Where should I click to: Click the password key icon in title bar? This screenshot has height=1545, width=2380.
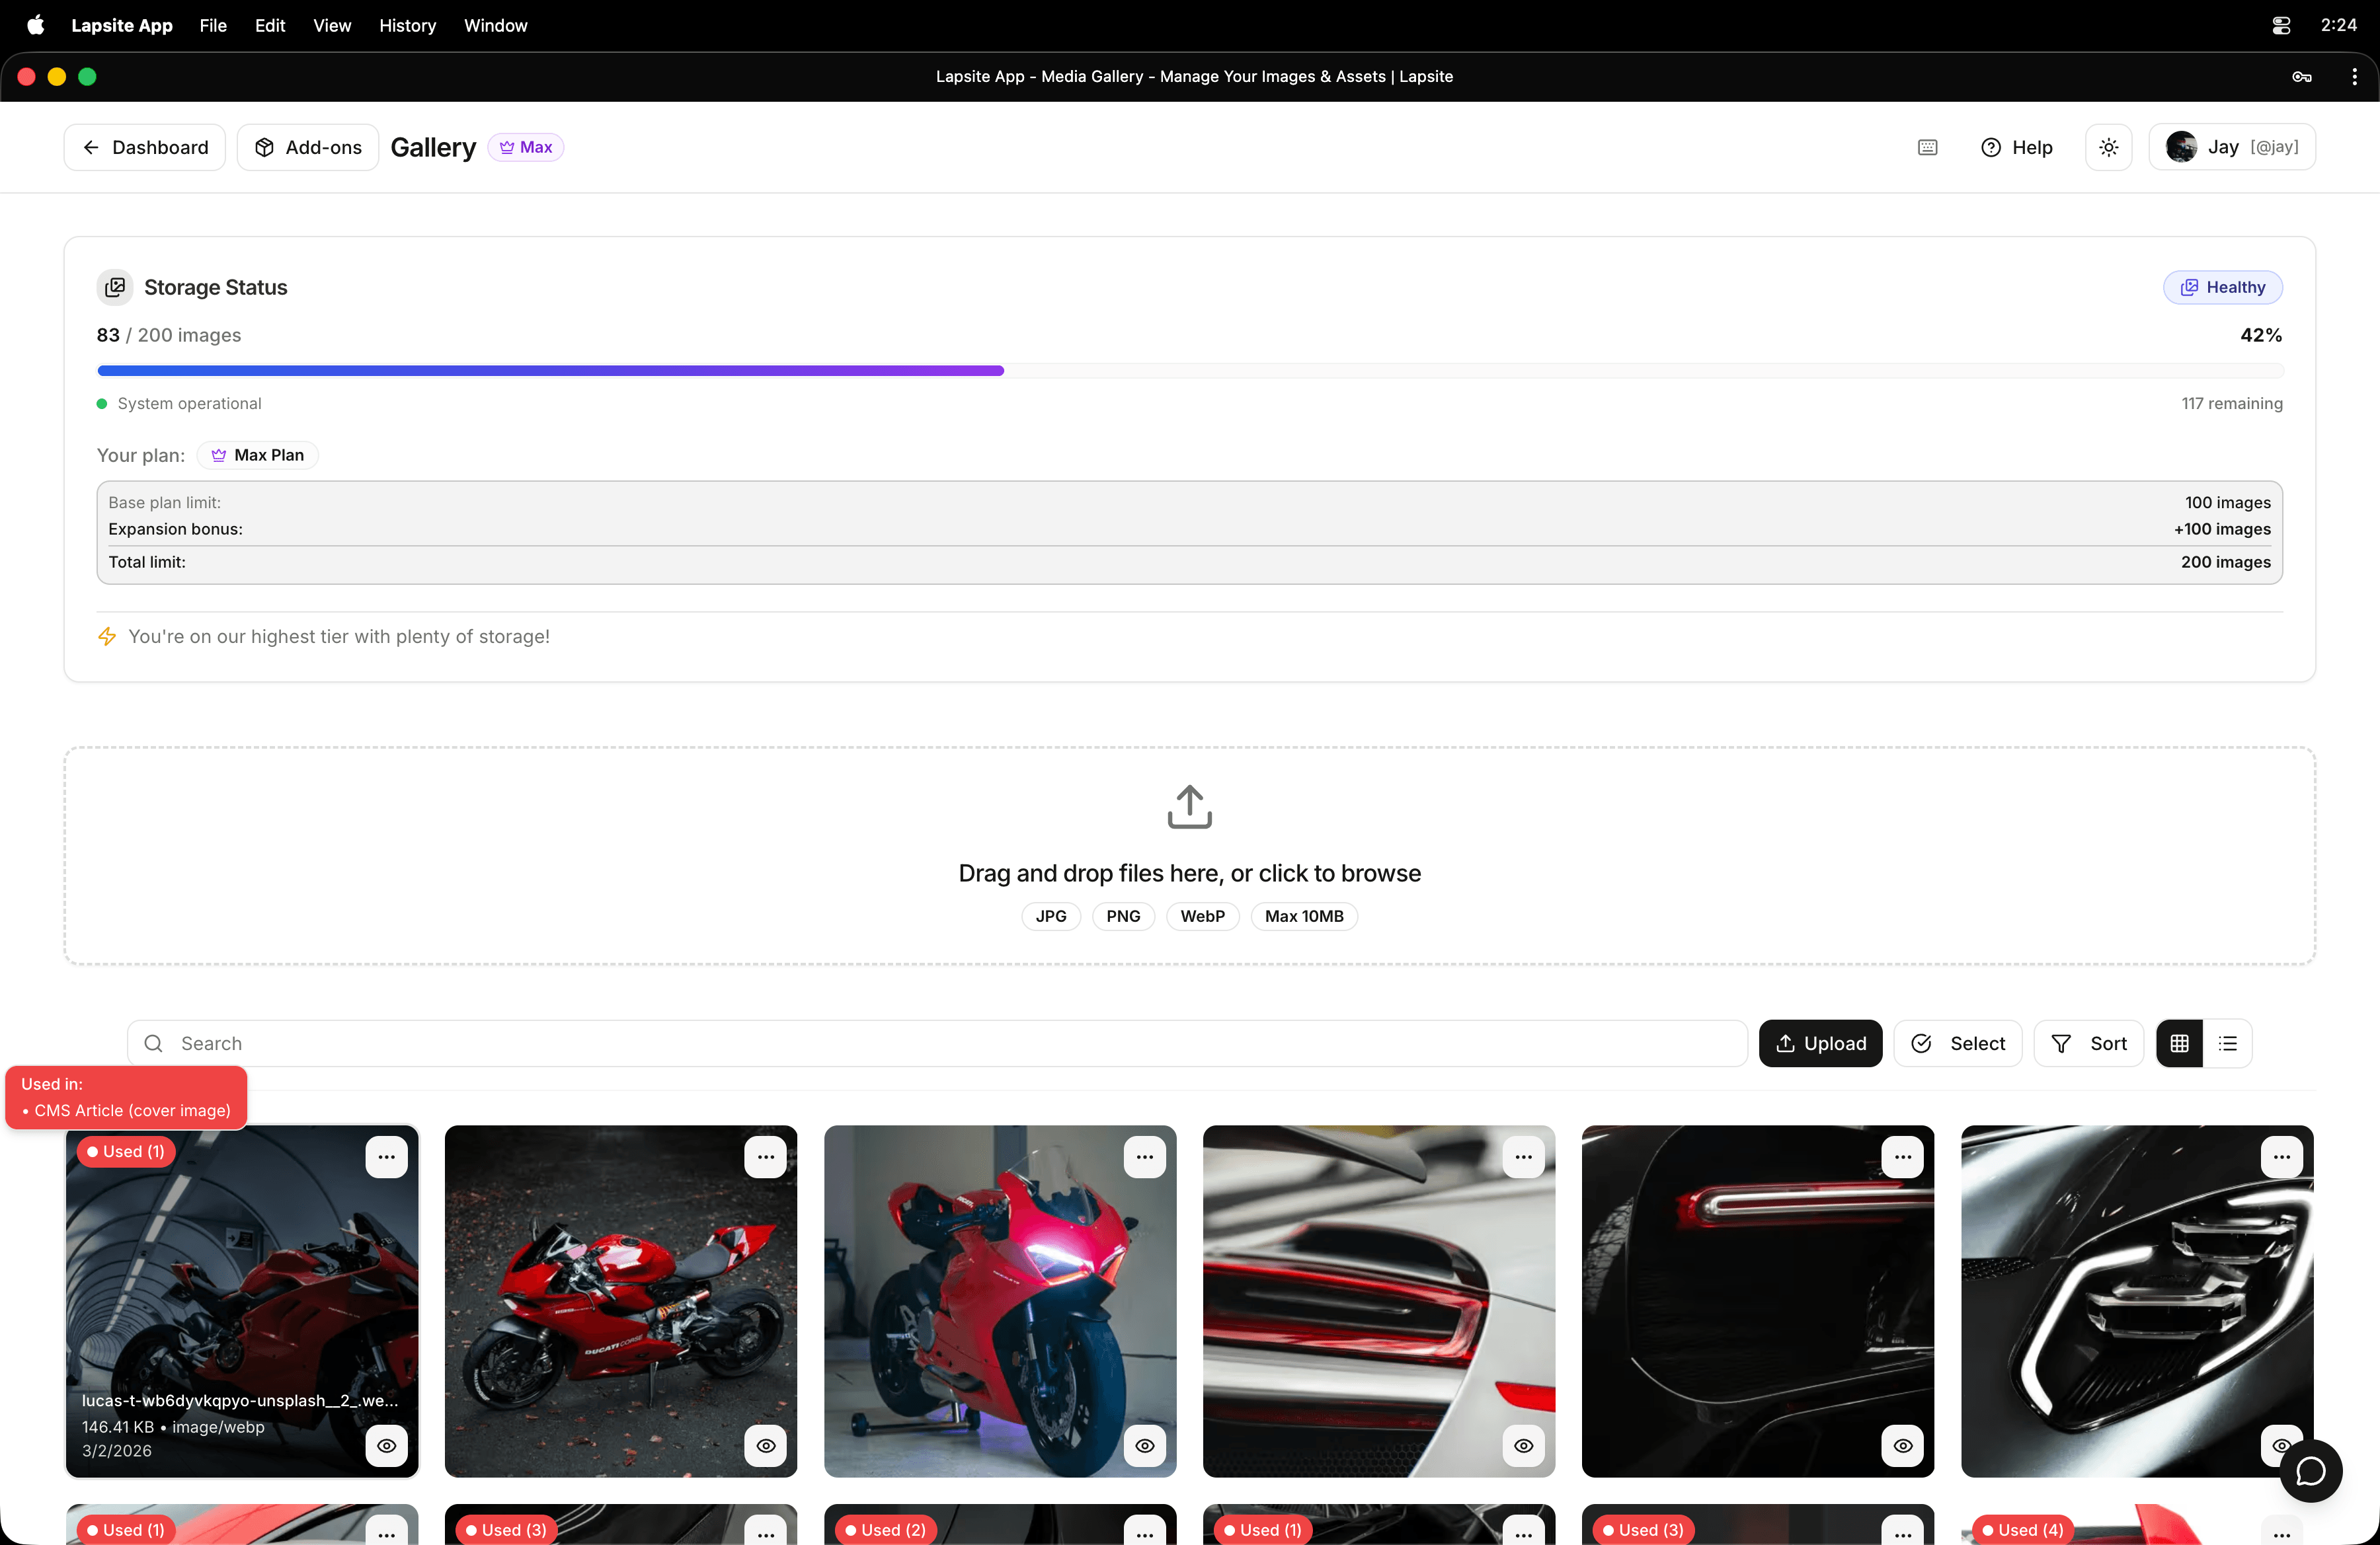tap(2301, 77)
